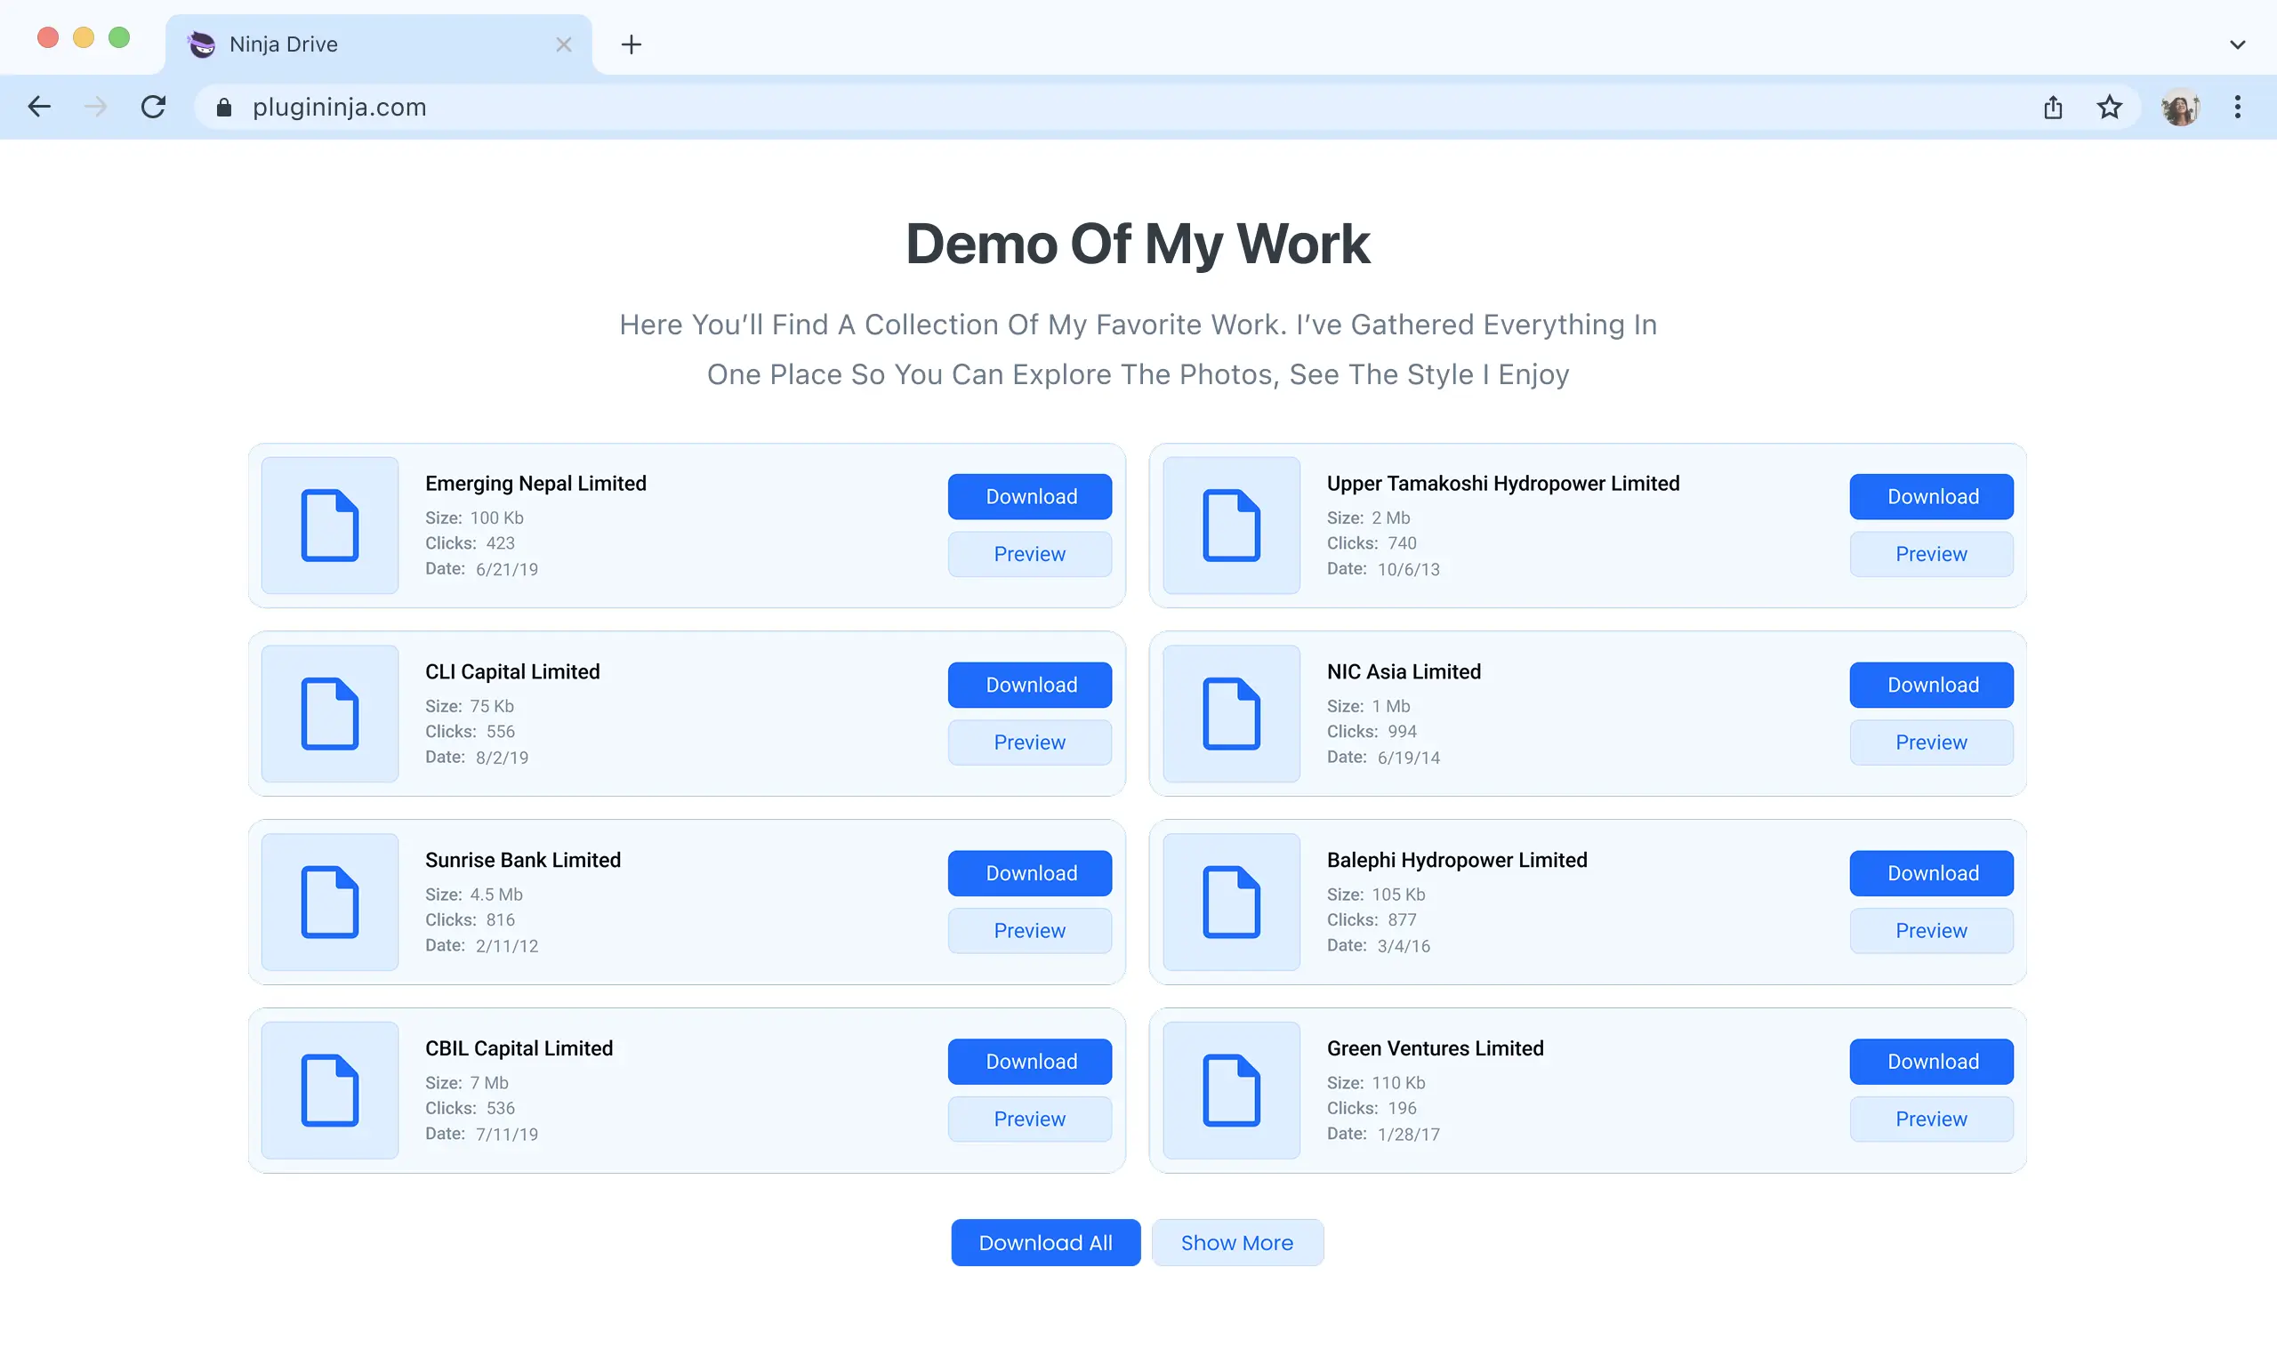Click file icon for Emerging Nepal Limited
This screenshot has height=1348, width=2277.
pyautogui.click(x=330, y=525)
